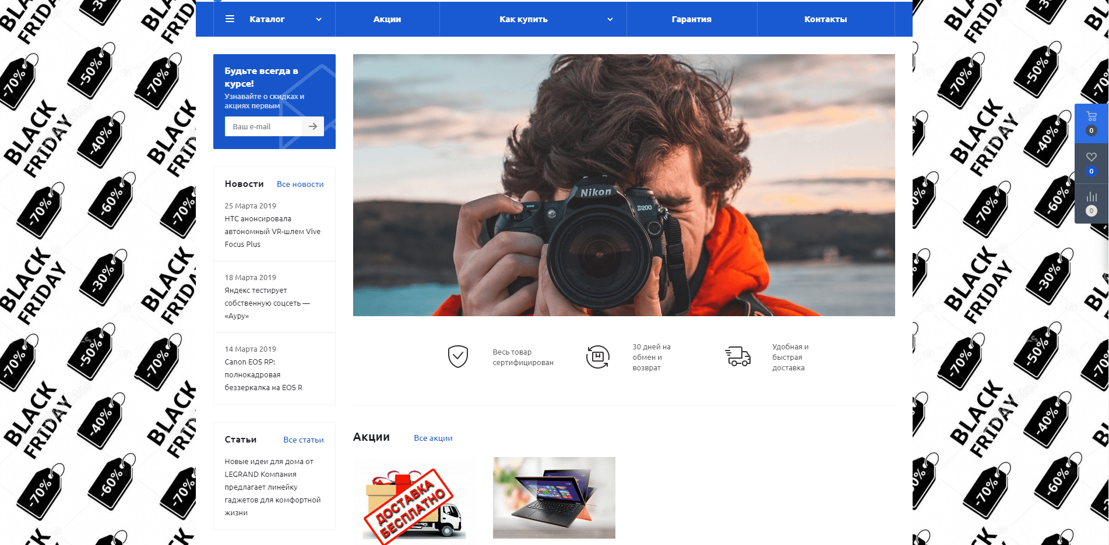Open the Гарантия menu item
The image size is (1109, 545).
pos(691,19)
